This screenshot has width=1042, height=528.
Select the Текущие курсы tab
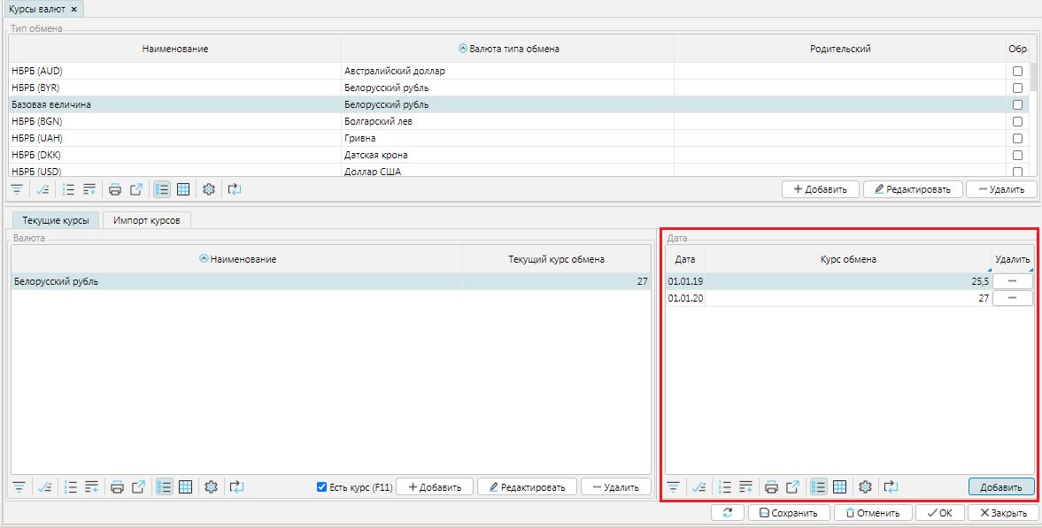[55, 220]
